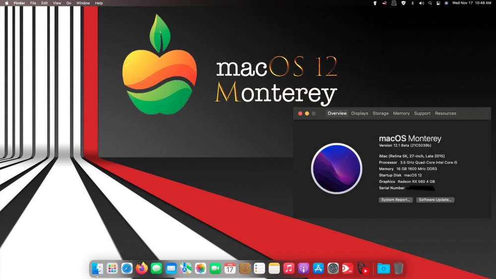Screen dimensions: 496x279
Task: Click the cherry icon in the menu bar
Action: [384, 3]
